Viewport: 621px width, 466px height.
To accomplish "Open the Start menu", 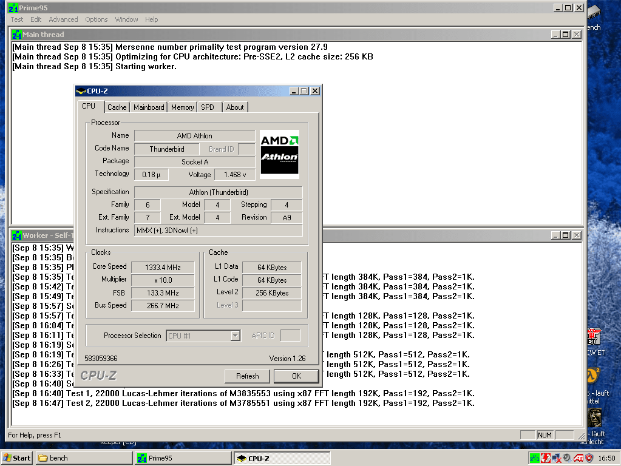I will (x=17, y=458).
